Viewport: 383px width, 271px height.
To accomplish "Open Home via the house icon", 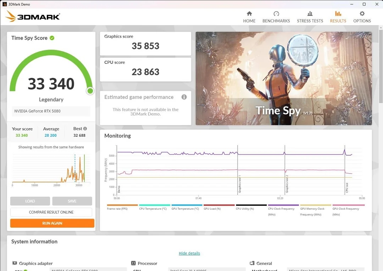I will coord(249,15).
